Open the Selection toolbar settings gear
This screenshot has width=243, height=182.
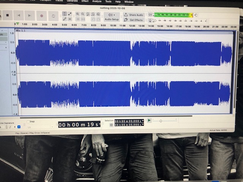coord(111,125)
